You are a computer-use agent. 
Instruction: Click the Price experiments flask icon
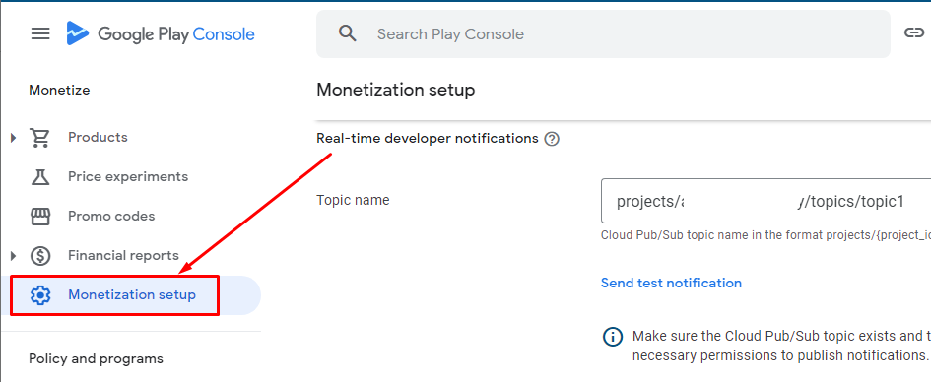(39, 177)
